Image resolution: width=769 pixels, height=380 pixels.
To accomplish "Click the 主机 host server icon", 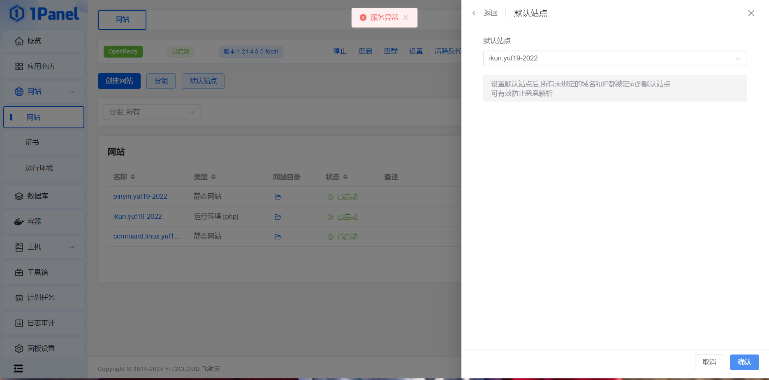I will tap(19, 247).
